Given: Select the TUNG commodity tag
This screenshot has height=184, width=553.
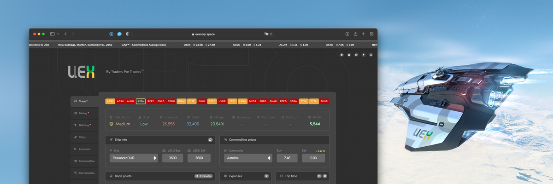Looking at the screenshot, I should click(324, 101).
